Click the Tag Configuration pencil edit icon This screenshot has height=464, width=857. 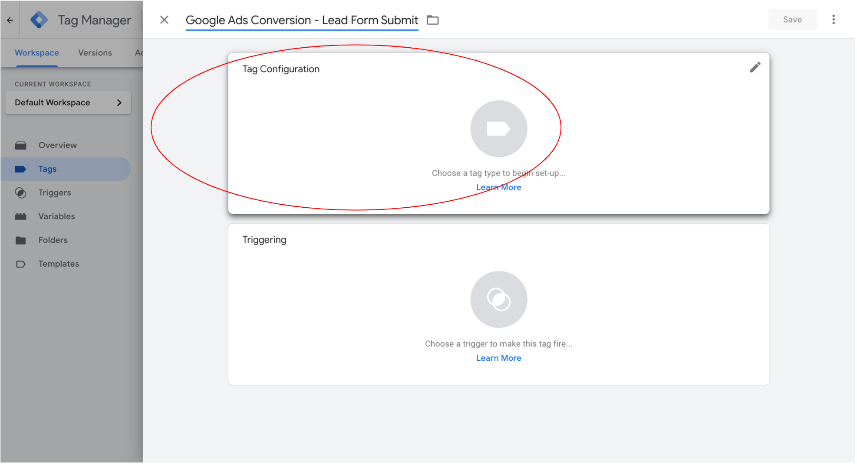click(x=755, y=67)
